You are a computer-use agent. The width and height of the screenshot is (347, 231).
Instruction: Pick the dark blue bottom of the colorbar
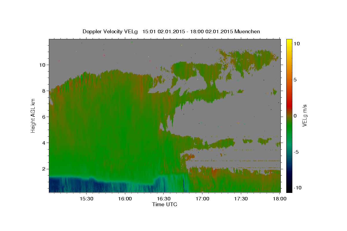289,173
